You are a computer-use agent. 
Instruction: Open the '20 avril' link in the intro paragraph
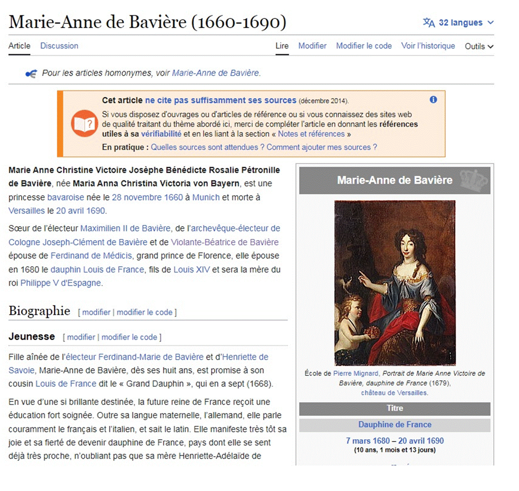click(70, 211)
